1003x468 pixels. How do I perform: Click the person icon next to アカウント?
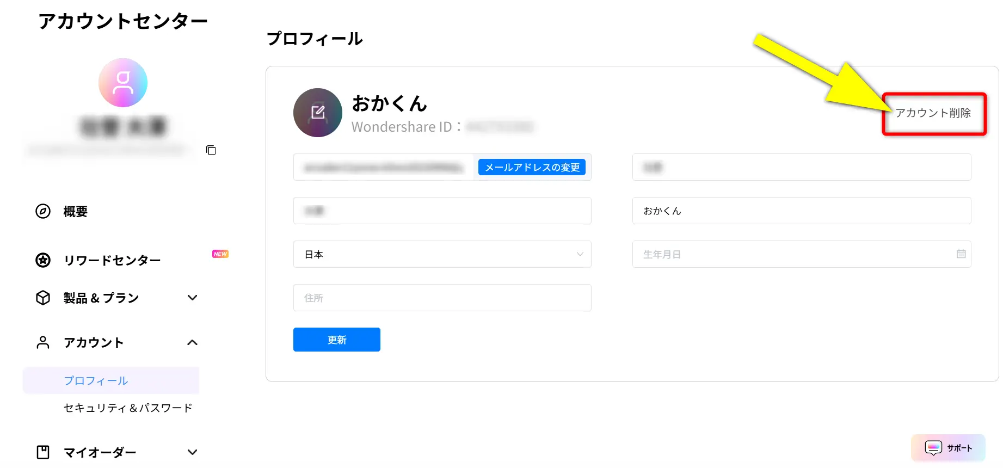[x=42, y=342]
